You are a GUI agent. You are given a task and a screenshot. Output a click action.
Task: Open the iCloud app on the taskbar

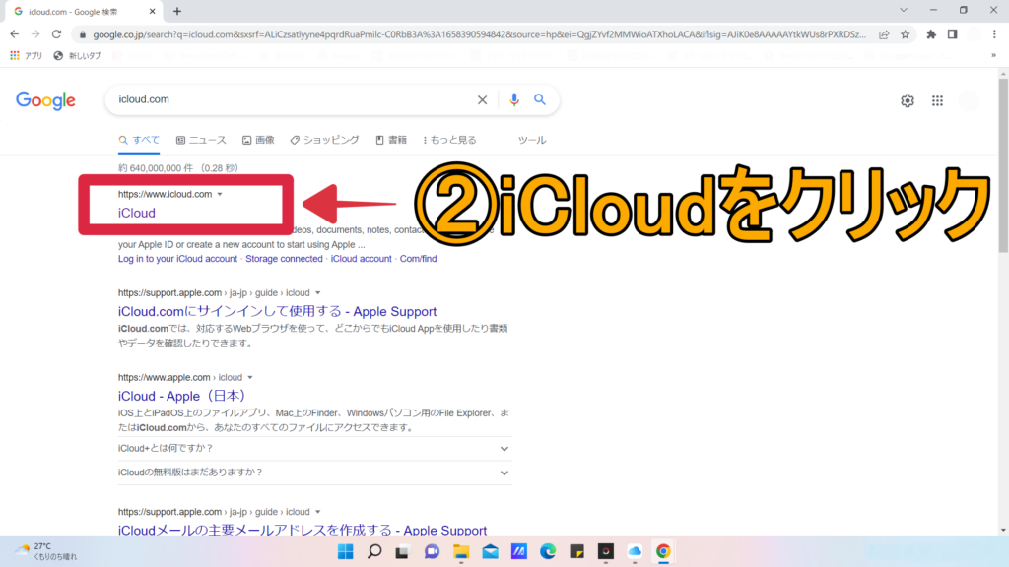click(635, 551)
